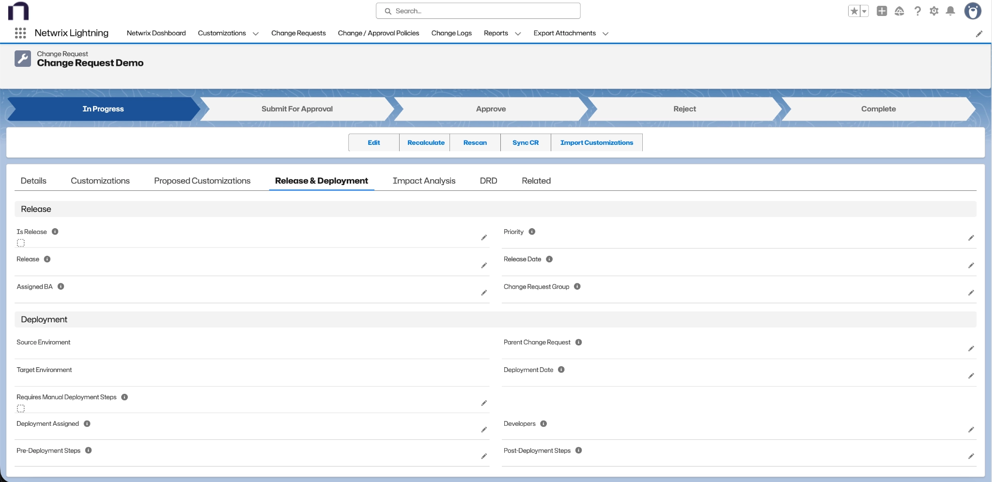This screenshot has height=482, width=992.
Task: Click the user profile avatar
Action: (x=972, y=11)
